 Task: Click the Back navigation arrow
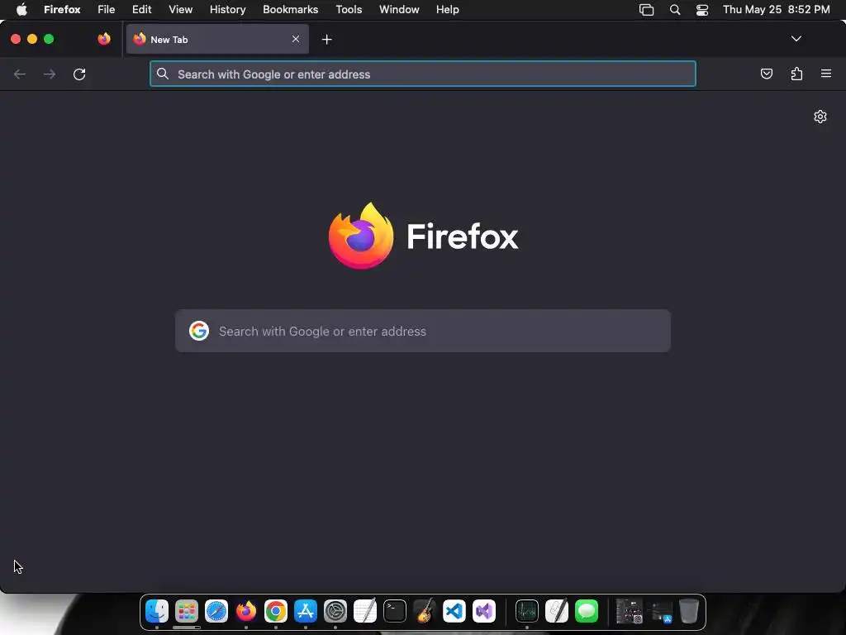coord(20,74)
